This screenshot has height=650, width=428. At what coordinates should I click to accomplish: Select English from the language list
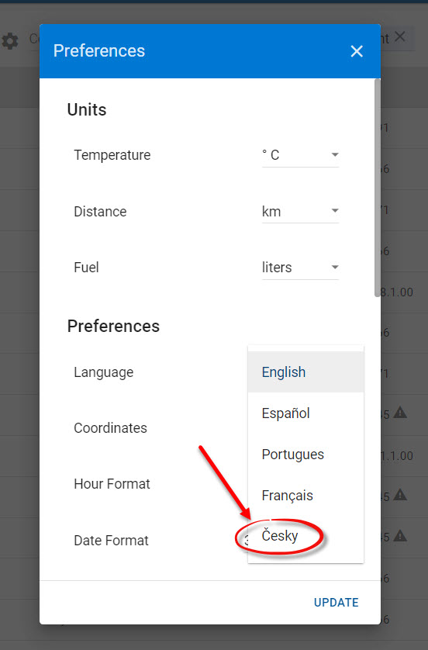pos(305,372)
